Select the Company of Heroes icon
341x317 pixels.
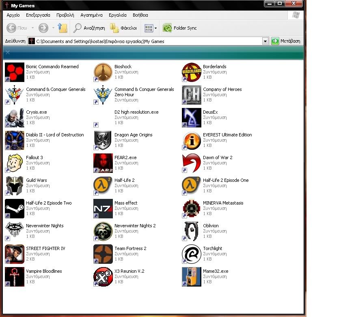point(192,95)
